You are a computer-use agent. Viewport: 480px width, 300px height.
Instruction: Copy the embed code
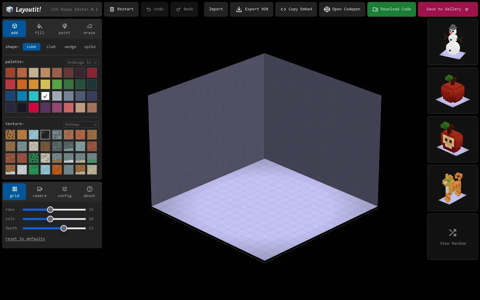tap(296, 9)
